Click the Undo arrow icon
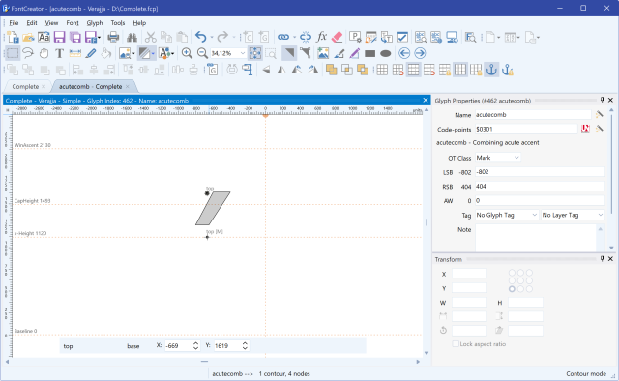 [x=201, y=37]
